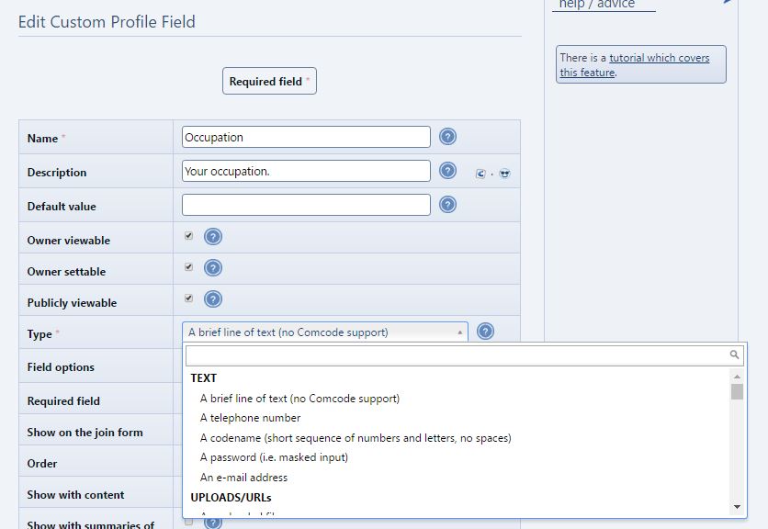This screenshot has width=768, height=529.
Task: Show help for Publicly viewable option
Action: pos(212,298)
